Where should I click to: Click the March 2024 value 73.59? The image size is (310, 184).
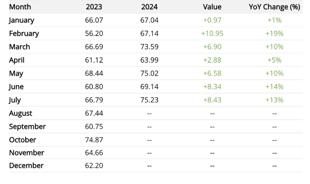pos(149,47)
